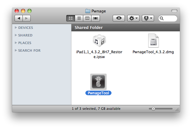Click the Quick Look eye button
The height and width of the screenshot is (129, 192).
tap(118, 18)
